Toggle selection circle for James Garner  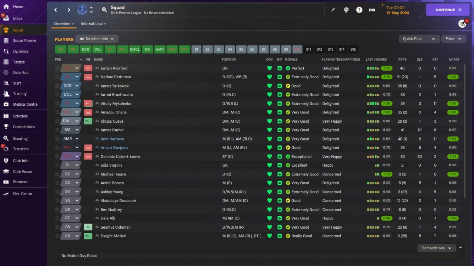point(57,130)
